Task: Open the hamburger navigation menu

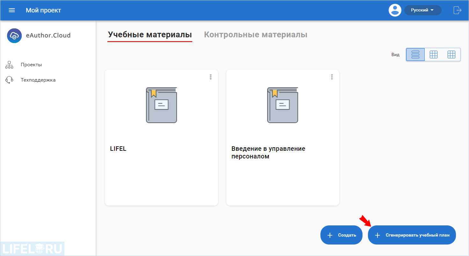Action: (x=12, y=10)
